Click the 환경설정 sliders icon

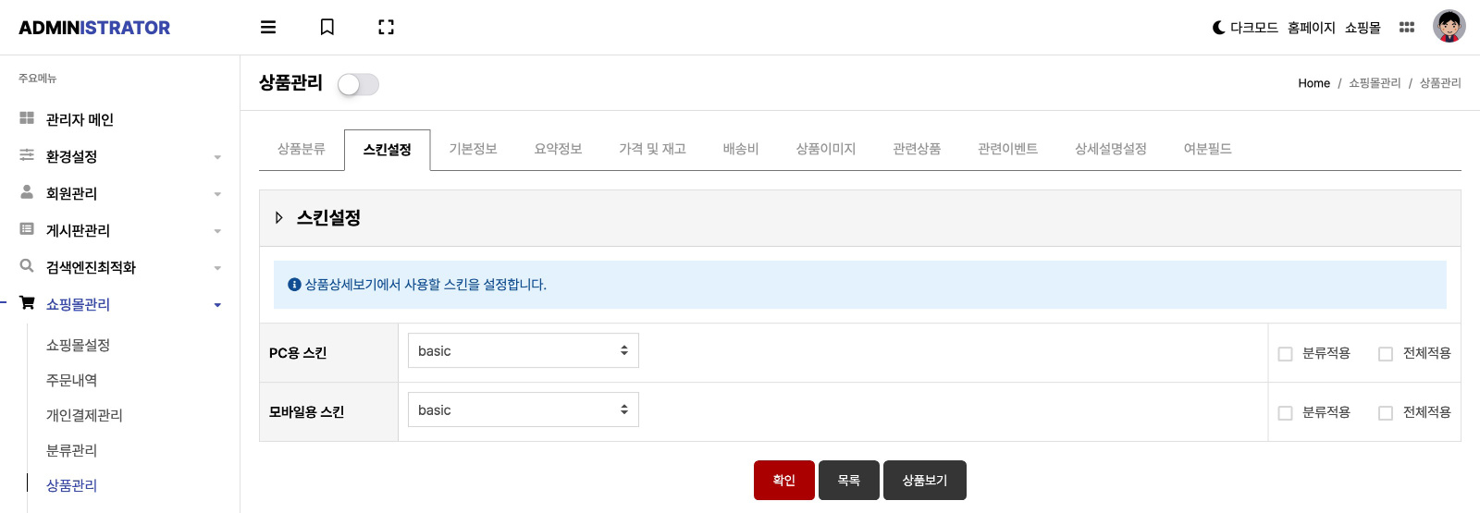27,155
